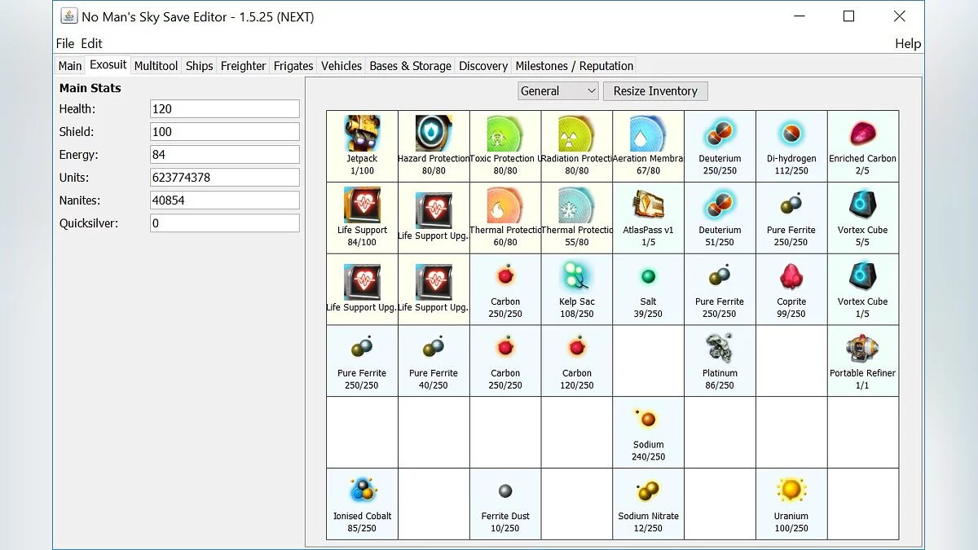Click the Vortex Cube 1/5 icon
Viewport: 978px width, 550px height.
pyautogui.click(x=863, y=276)
